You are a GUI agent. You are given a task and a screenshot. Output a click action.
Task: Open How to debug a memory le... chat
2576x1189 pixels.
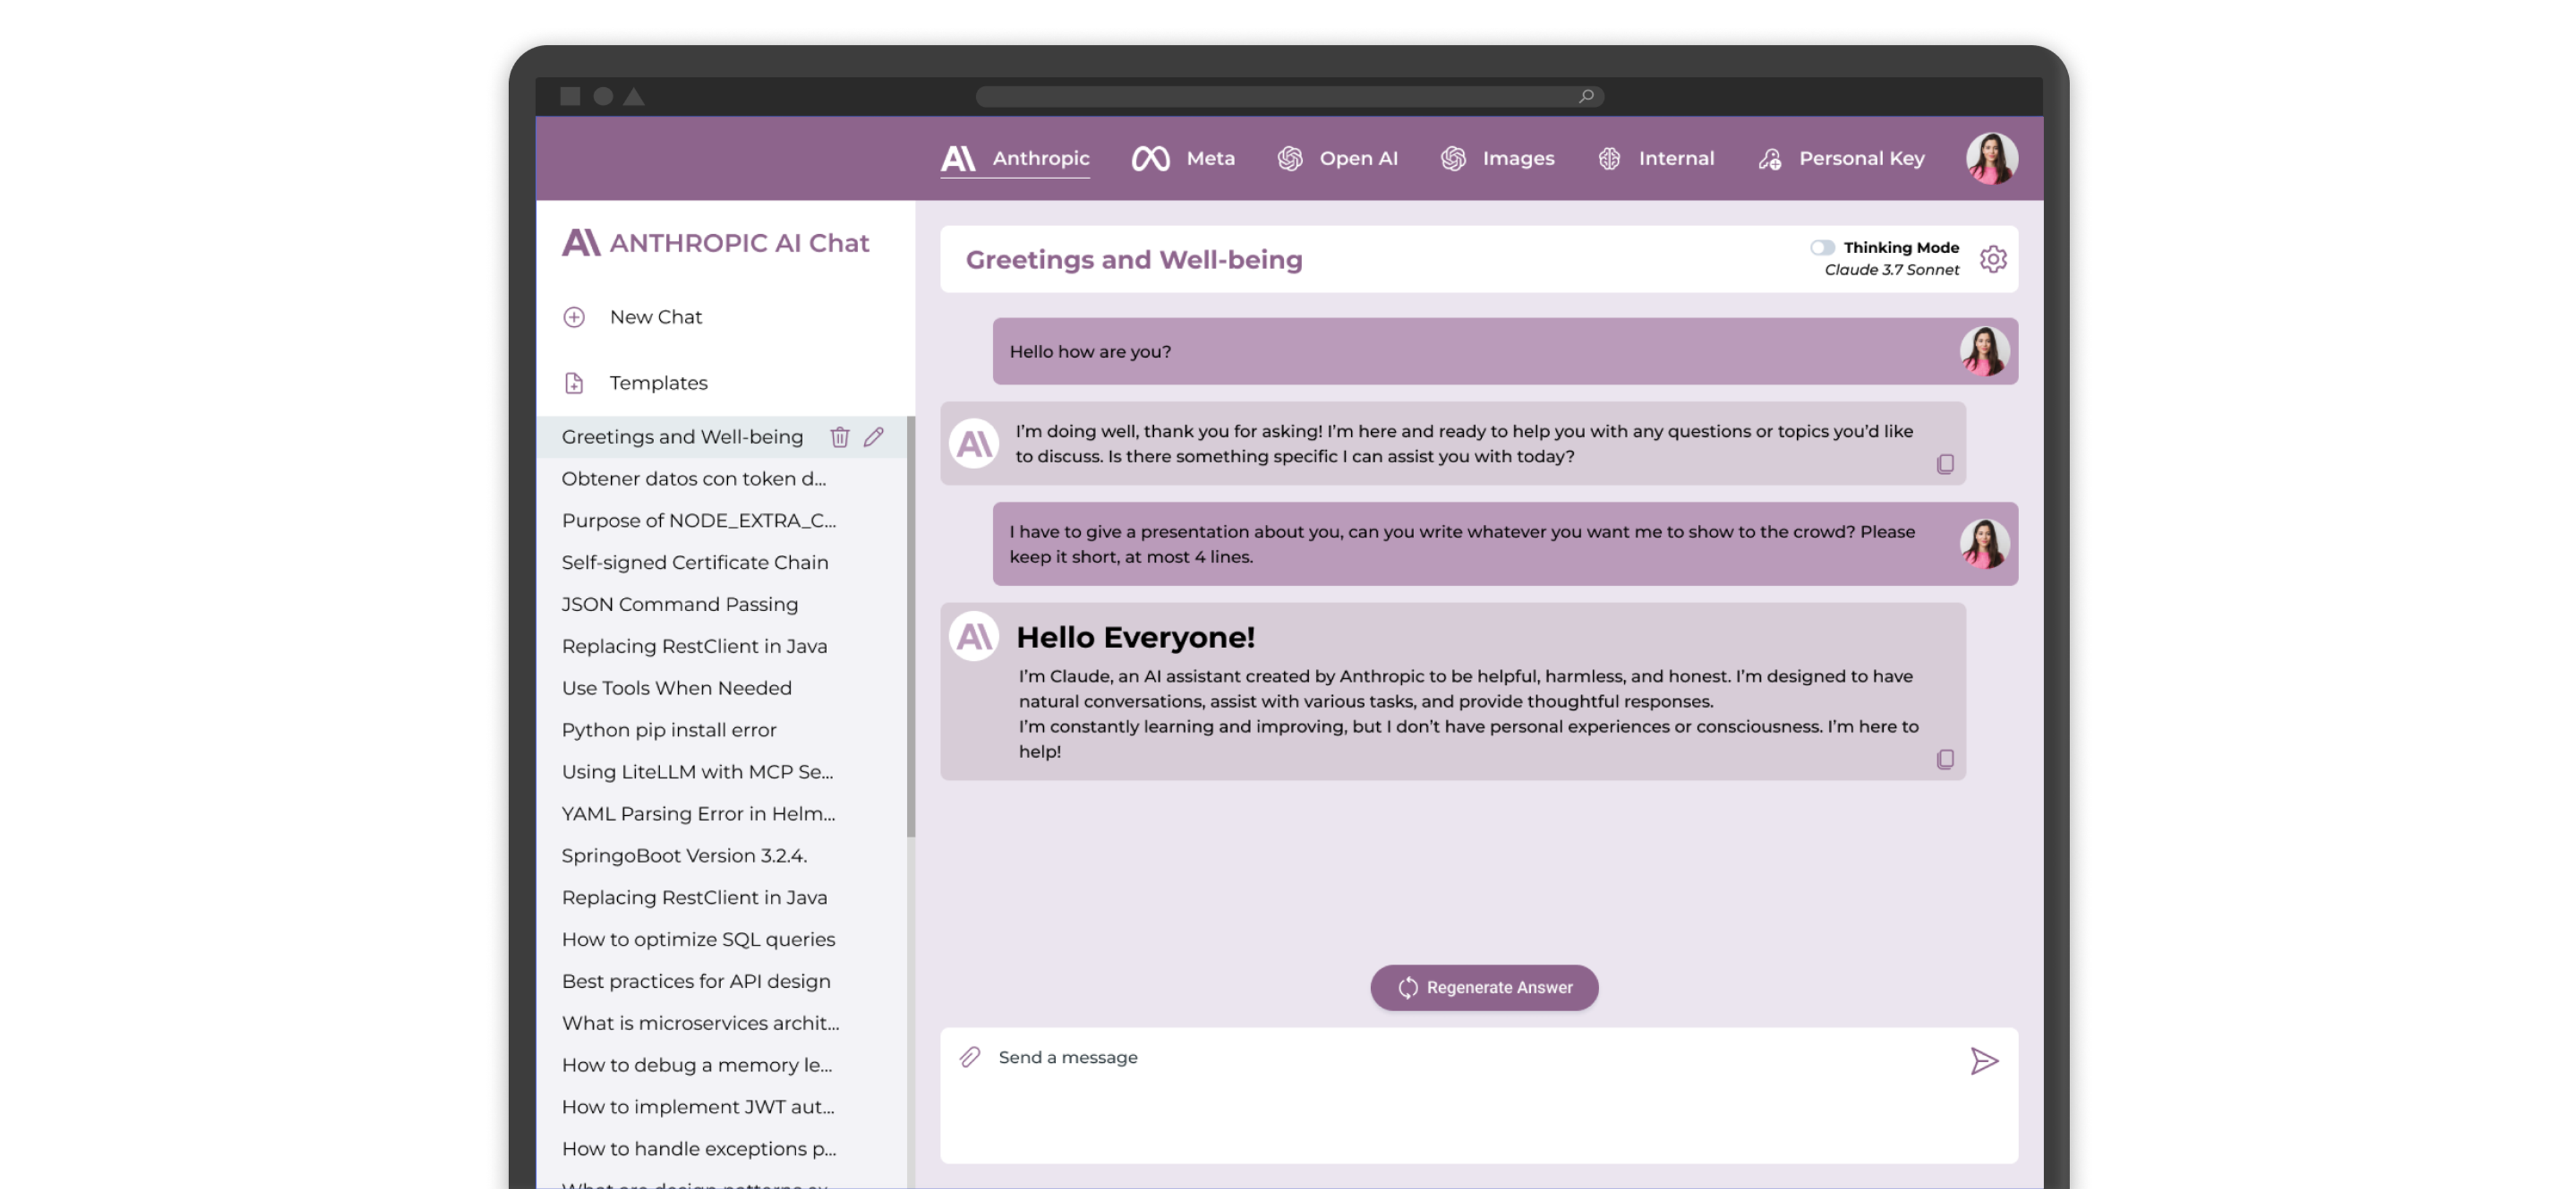pos(697,1066)
